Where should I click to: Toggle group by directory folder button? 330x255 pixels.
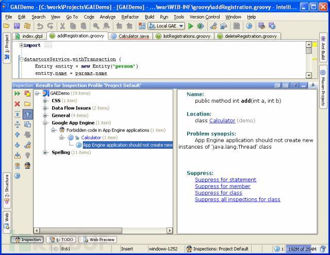(x=27, y=104)
